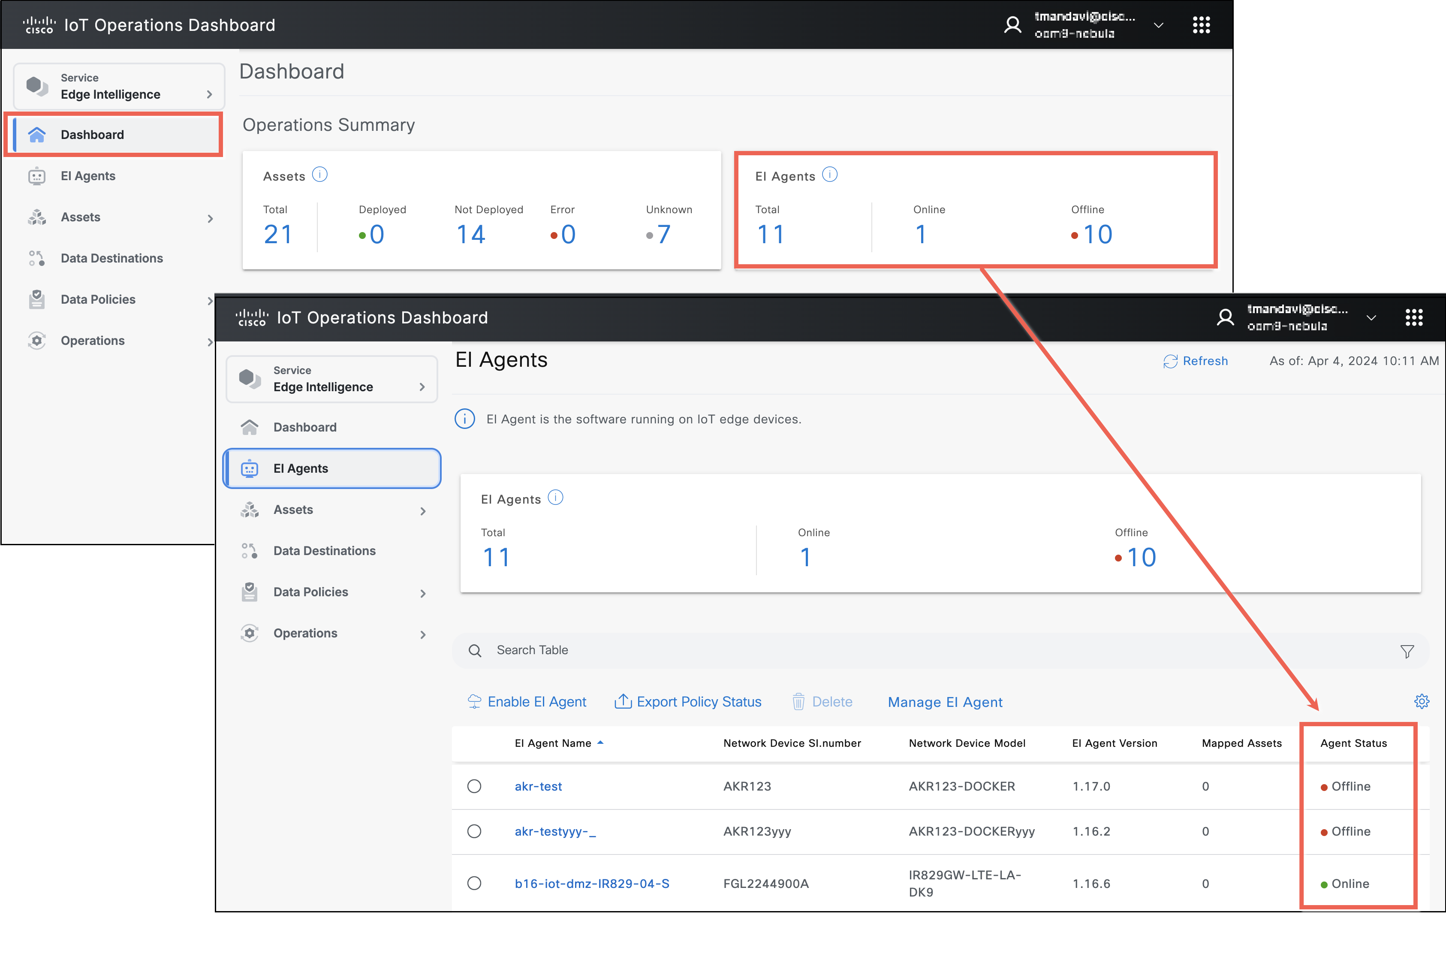Image resolution: width=1446 pixels, height=960 pixels.
Task: Click Network Device Model column header
Action: (x=967, y=743)
